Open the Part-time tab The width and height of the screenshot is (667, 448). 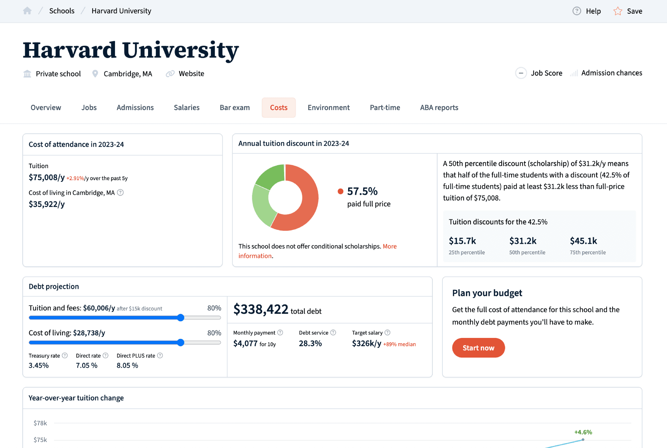pyautogui.click(x=385, y=107)
